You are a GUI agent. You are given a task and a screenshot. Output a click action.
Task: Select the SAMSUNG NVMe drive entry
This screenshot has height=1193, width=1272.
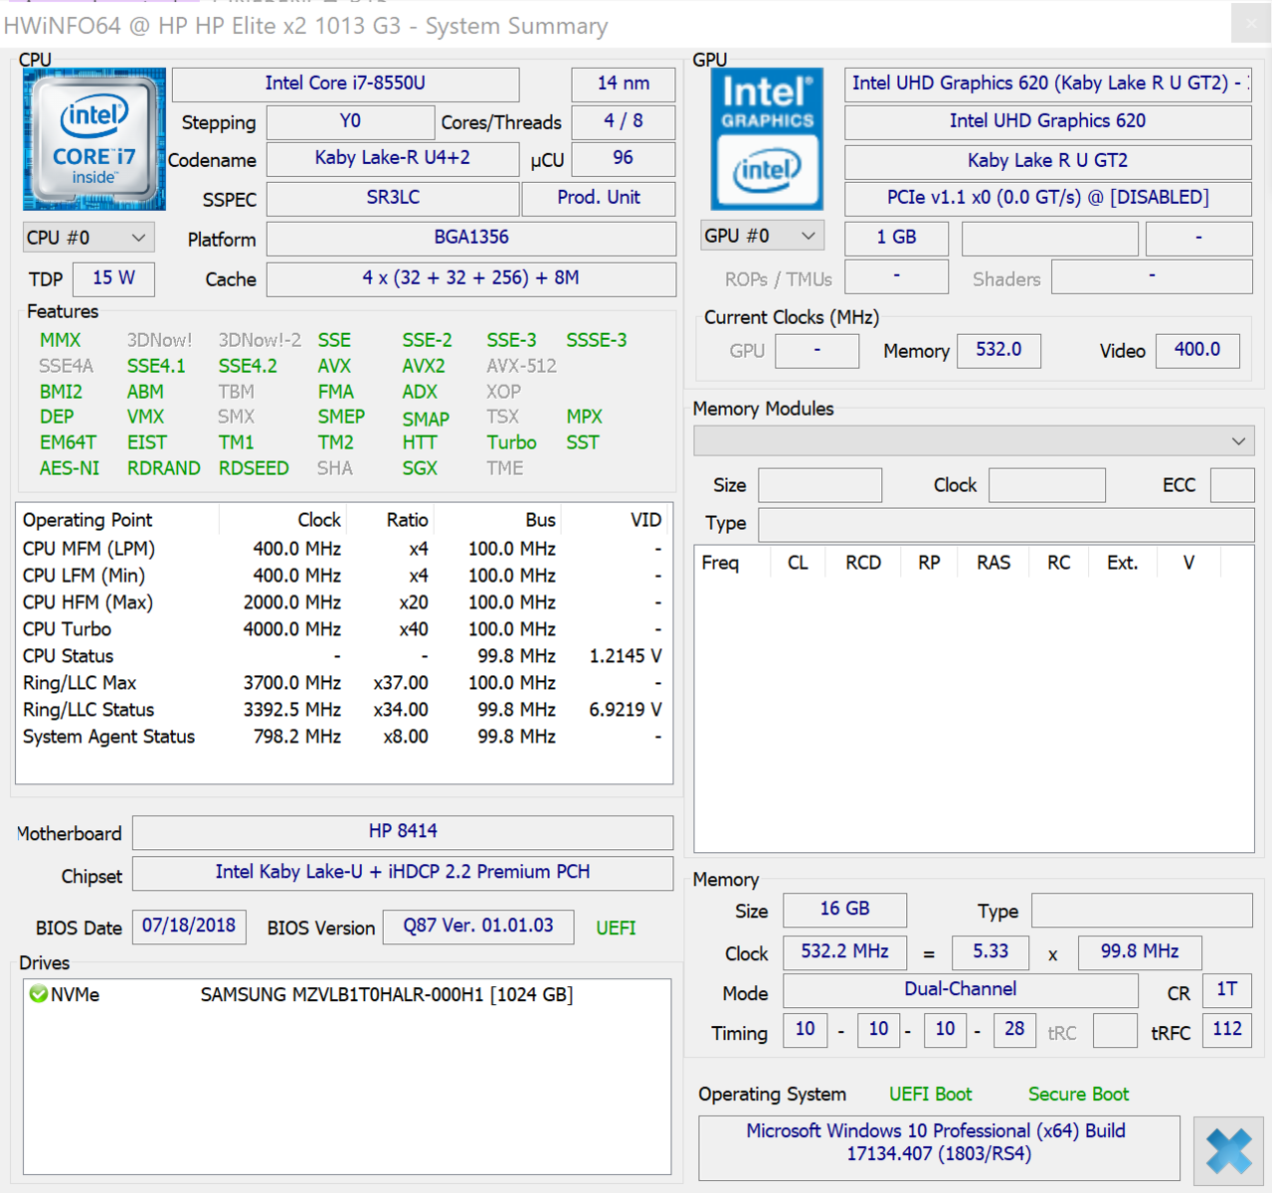click(x=386, y=994)
